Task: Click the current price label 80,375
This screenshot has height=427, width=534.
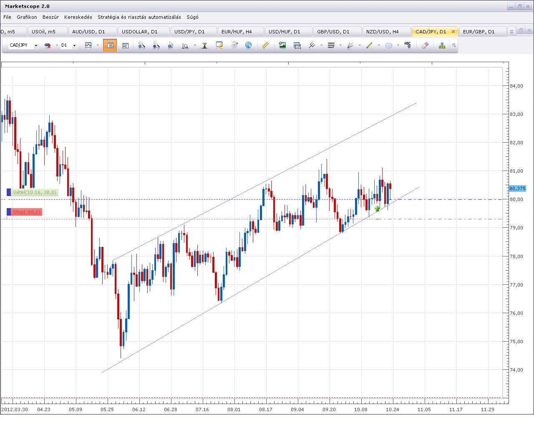Action: tap(517, 188)
